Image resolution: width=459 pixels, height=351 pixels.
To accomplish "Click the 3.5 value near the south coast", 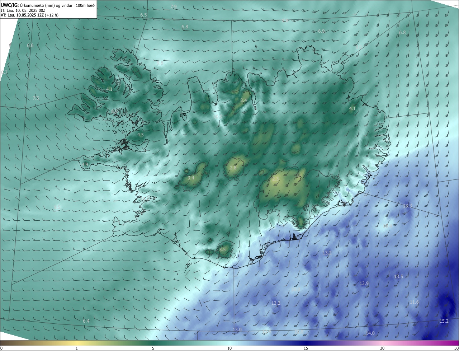I will 222,249.
